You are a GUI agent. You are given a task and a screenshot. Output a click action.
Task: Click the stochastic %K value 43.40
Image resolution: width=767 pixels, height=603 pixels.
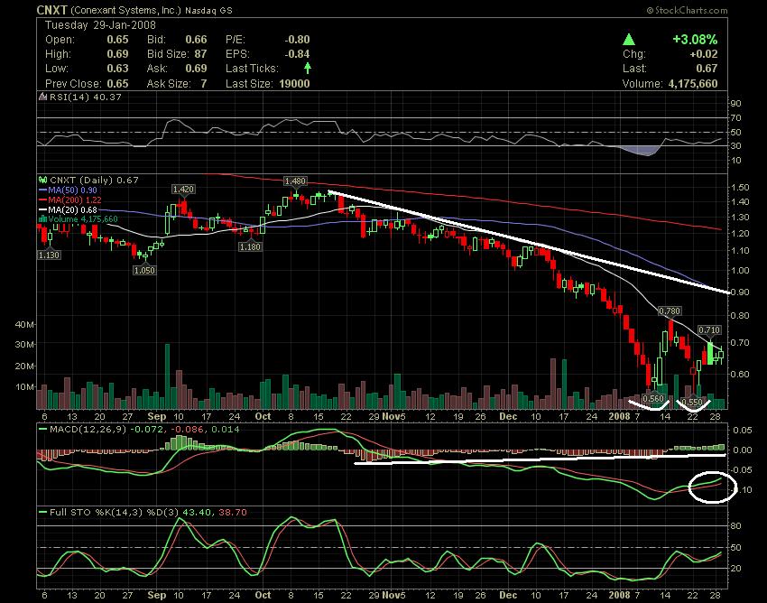197,513
